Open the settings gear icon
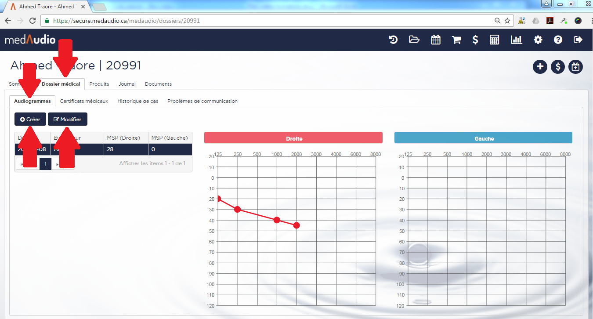 pyautogui.click(x=538, y=40)
